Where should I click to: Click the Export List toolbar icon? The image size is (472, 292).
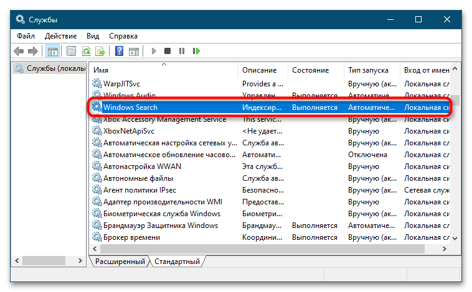click(100, 52)
